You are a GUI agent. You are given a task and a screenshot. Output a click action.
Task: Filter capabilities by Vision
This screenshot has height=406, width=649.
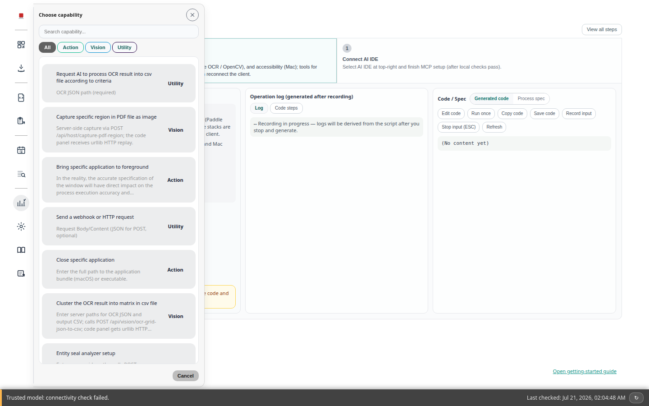98,47
